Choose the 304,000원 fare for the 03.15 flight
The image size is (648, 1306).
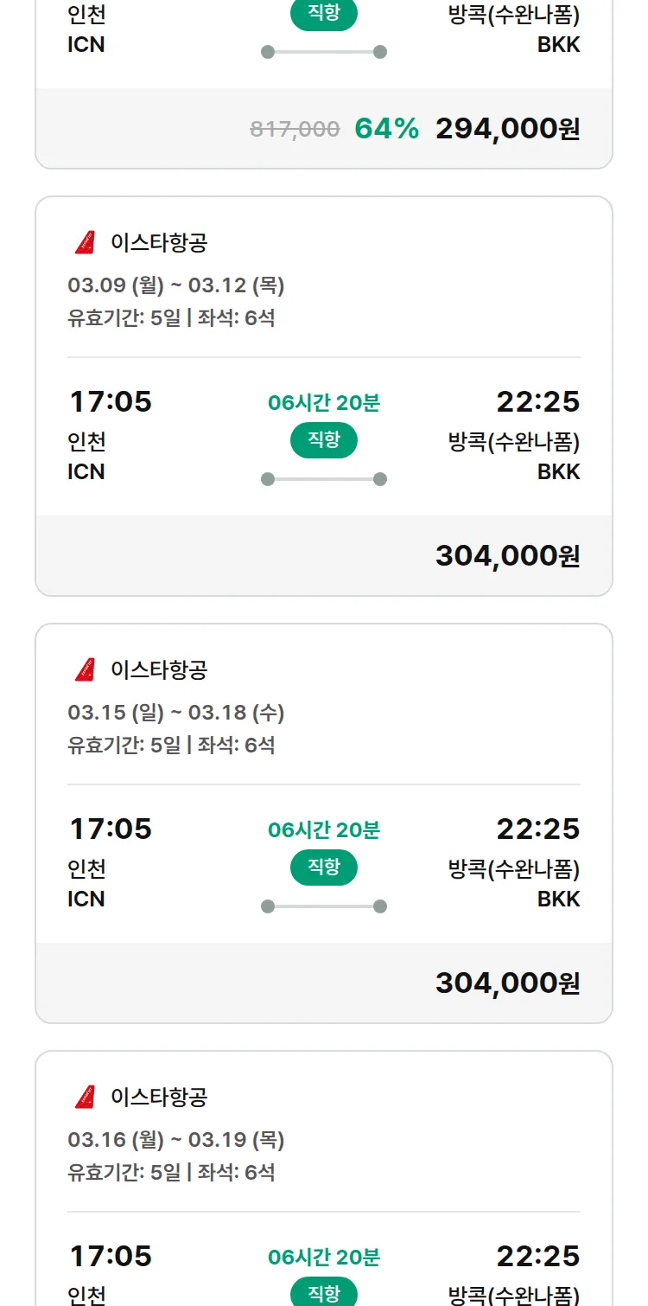point(507,983)
